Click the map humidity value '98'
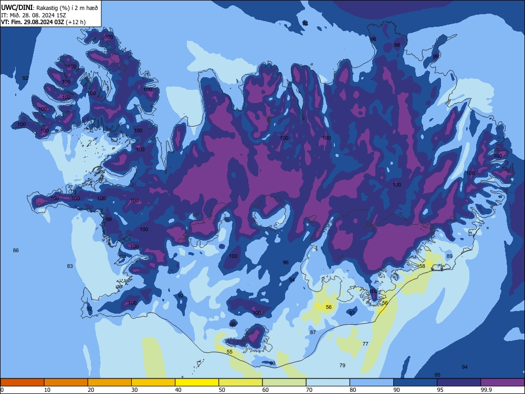Image resolution: width=525 pixels, height=394 pixels. [x=397, y=45]
